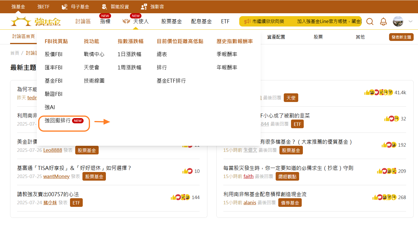Open 總表 menu entry
The image size is (418, 225).
coord(162,54)
